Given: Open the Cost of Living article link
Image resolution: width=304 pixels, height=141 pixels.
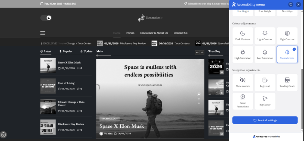Looking at the screenshot, I should click(66, 83).
